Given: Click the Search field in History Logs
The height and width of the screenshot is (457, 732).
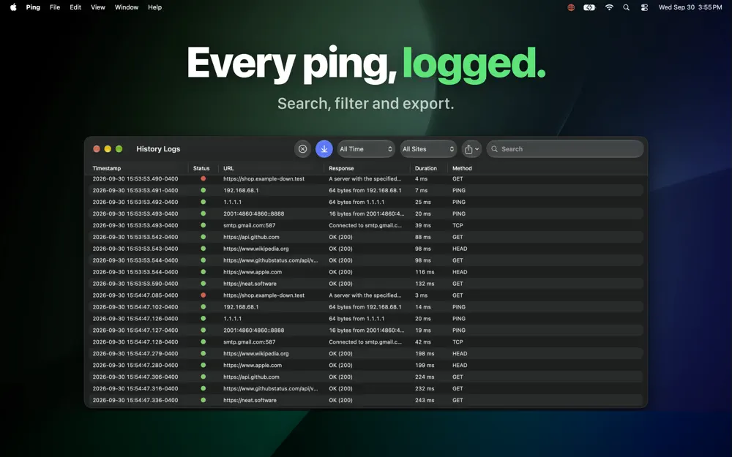Looking at the screenshot, I should tap(565, 148).
